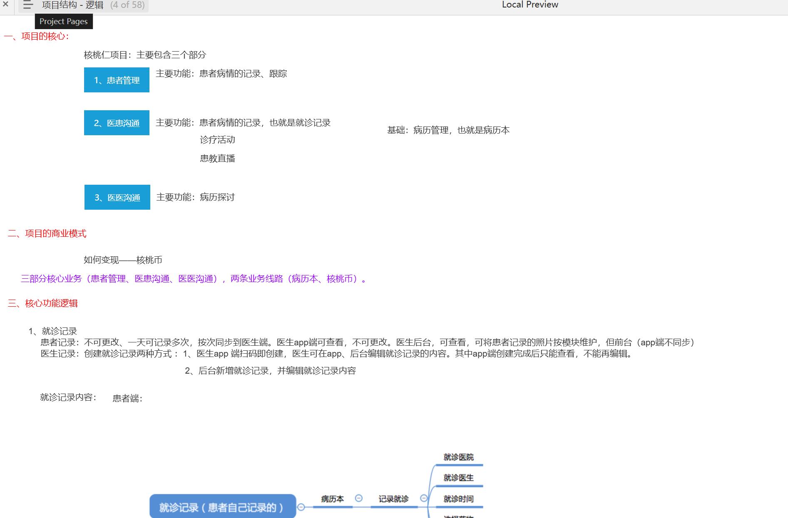The width and height of the screenshot is (788, 518).
Task: Click the Local Preview label
Action: [530, 5]
